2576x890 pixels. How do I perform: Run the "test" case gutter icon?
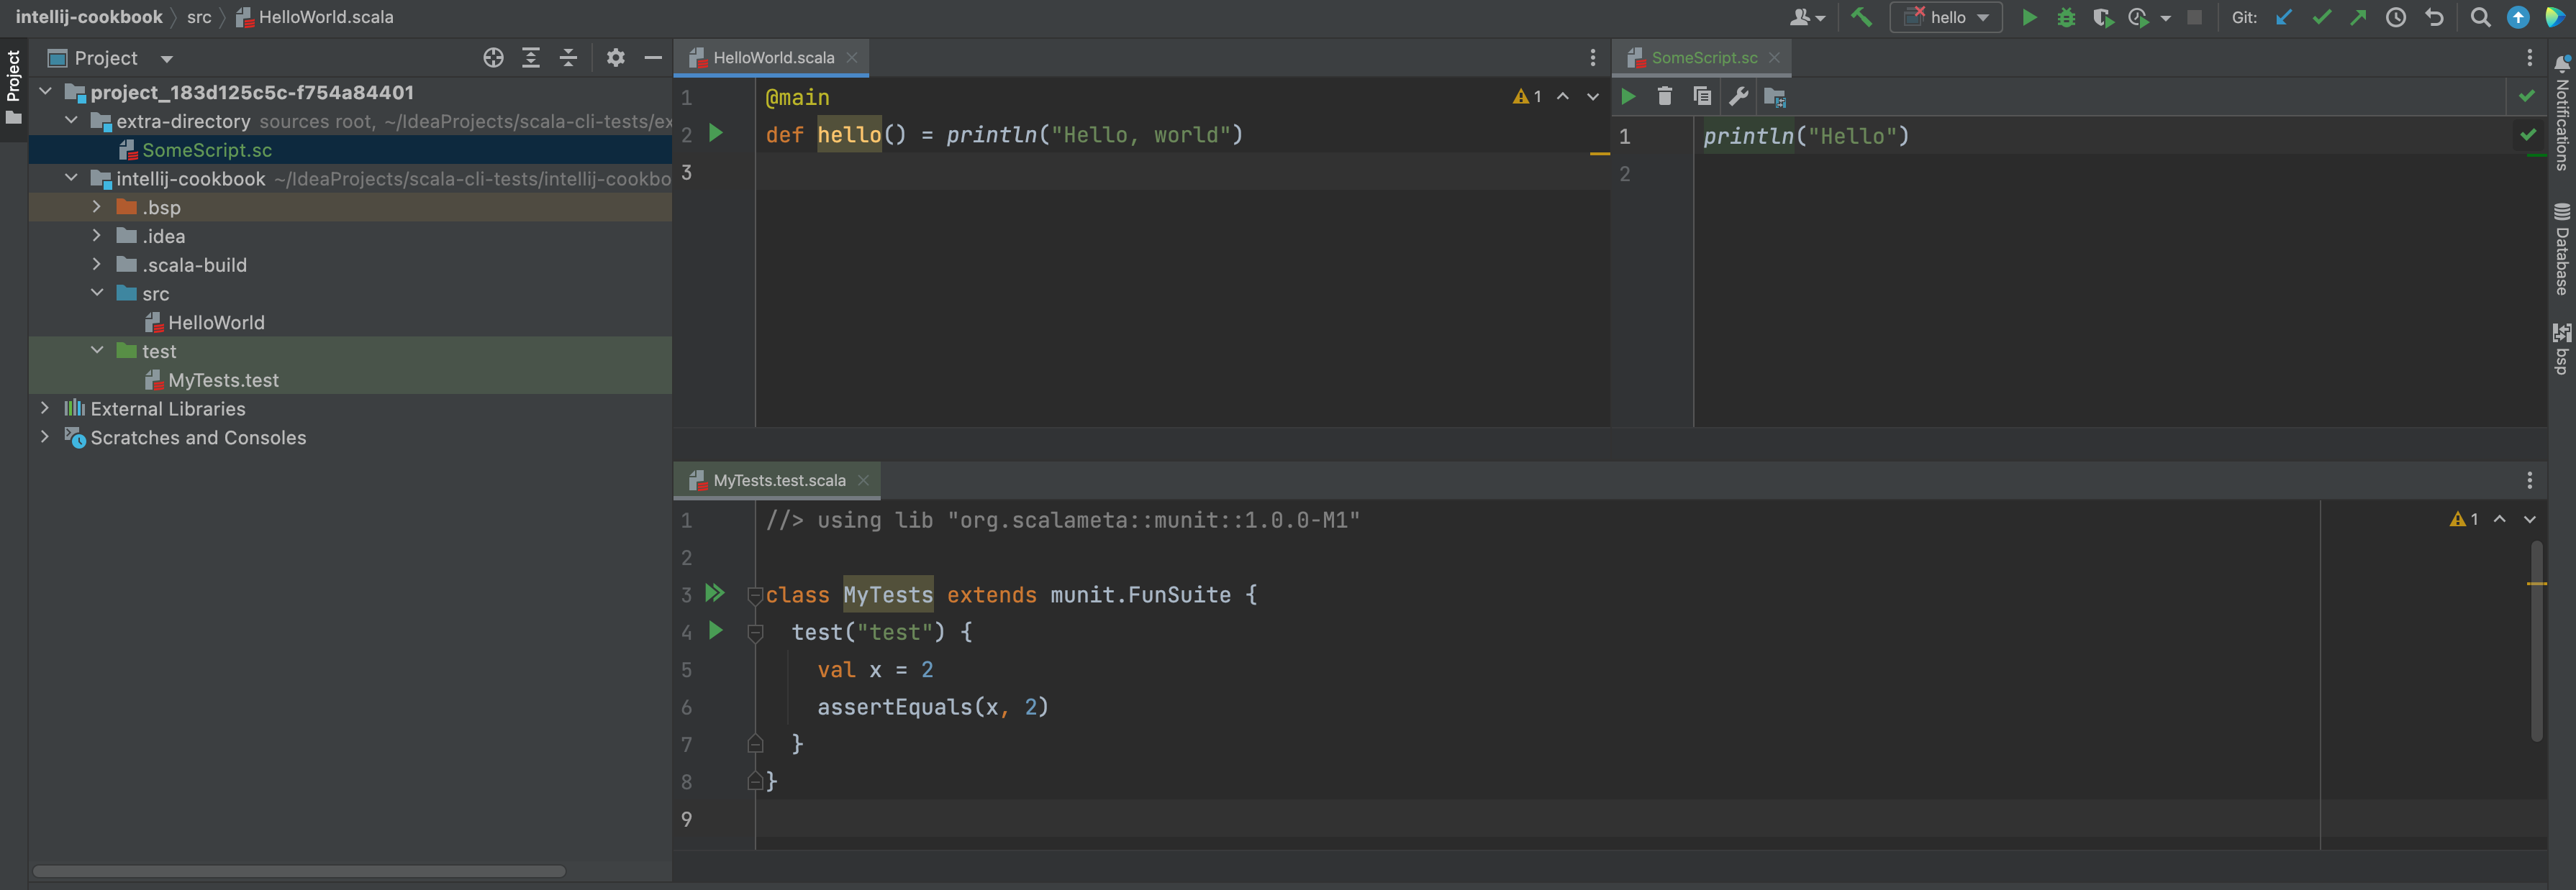(716, 630)
